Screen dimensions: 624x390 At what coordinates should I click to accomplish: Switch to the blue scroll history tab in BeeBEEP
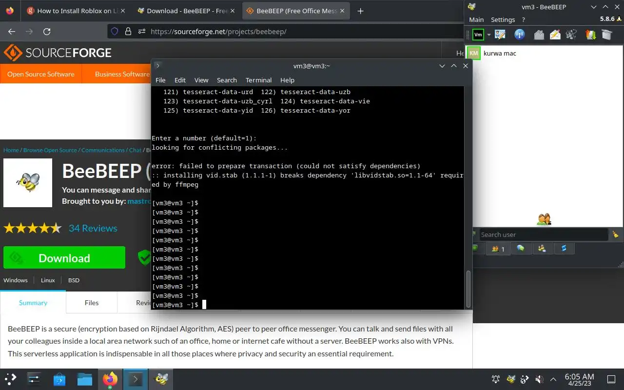(x=564, y=249)
